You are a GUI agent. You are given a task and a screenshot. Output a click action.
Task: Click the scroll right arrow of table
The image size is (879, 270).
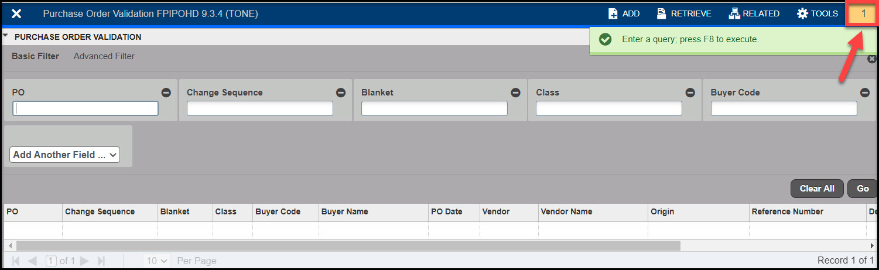(x=871, y=245)
